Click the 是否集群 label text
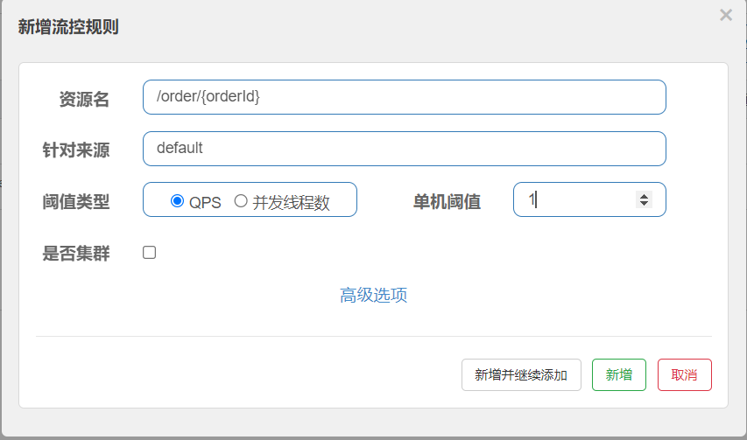Image resolution: width=747 pixels, height=440 pixels. click(76, 253)
